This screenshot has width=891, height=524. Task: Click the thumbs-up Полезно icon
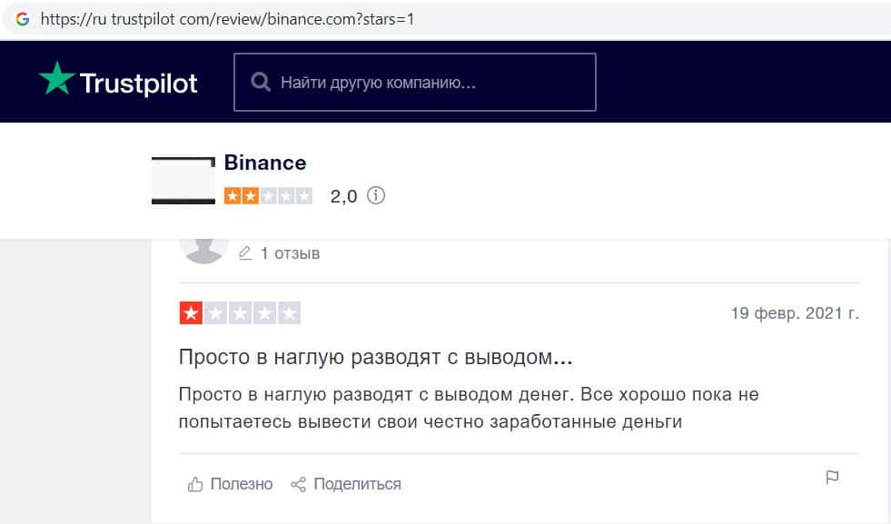point(195,484)
